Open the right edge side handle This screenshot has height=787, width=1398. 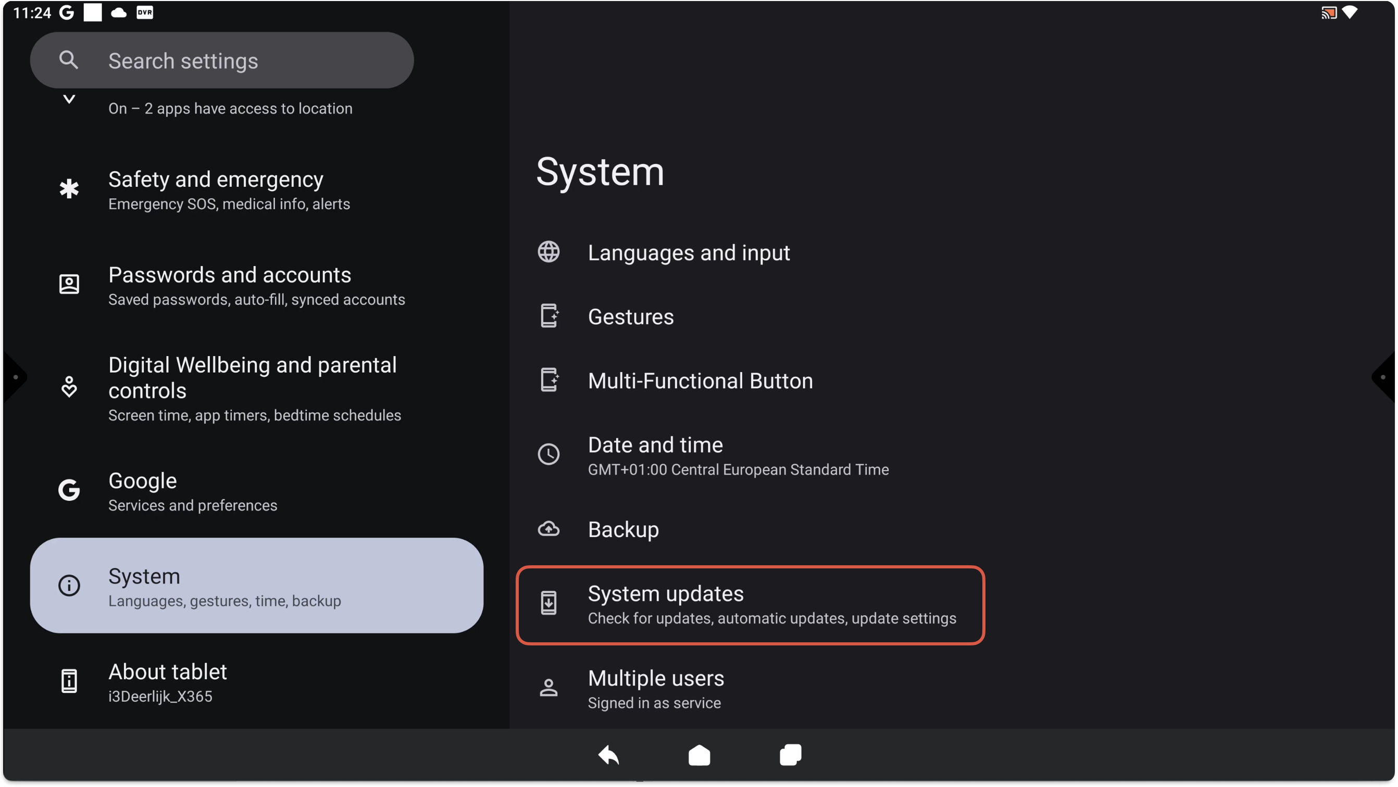(x=1383, y=377)
